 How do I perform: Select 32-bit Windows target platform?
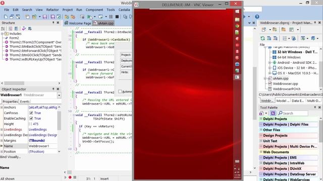tap(297, 52)
